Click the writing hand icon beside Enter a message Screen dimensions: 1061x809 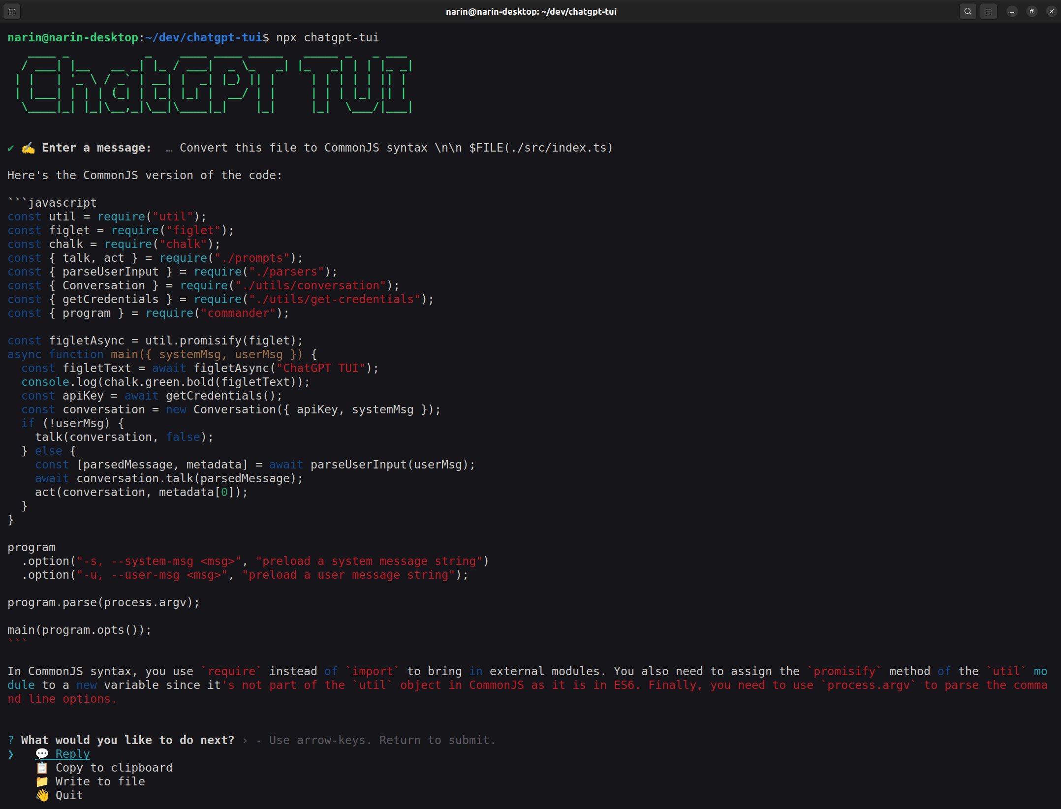coord(28,148)
